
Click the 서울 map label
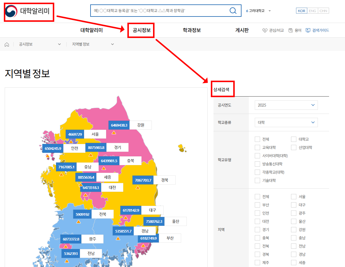click(95, 134)
